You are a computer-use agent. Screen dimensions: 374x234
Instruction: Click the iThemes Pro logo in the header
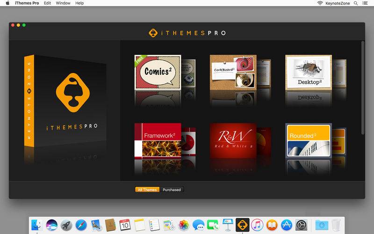pos(187,33)
